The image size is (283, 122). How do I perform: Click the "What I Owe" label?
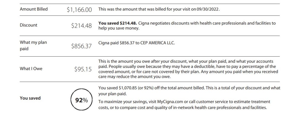click(x=31, y=69)
